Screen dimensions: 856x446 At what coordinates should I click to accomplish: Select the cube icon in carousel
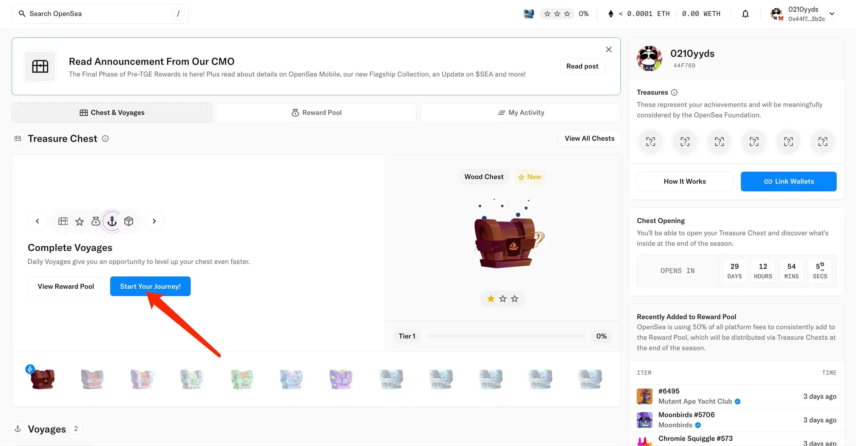point(129,221)
